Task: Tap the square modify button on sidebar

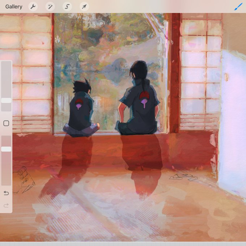Action: [x=6, y=123]
